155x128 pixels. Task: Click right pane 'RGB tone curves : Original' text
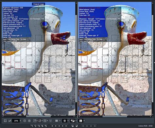pyautogui.click(x=89, y=22)
